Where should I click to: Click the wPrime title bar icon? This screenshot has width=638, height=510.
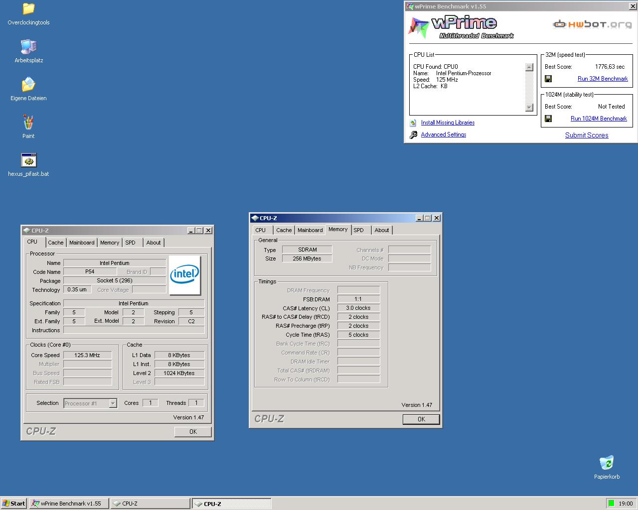click(x=411, y=6)
